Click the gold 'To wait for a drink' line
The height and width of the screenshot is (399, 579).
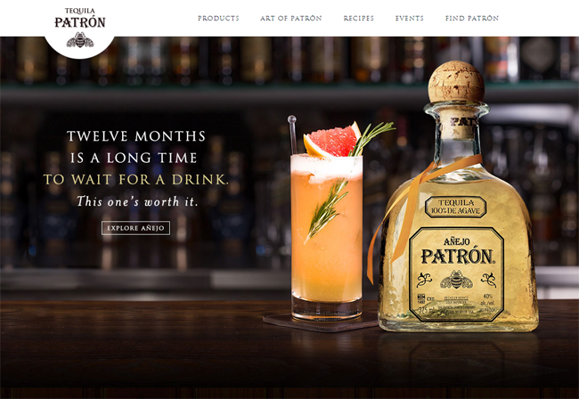pos(136,180)
